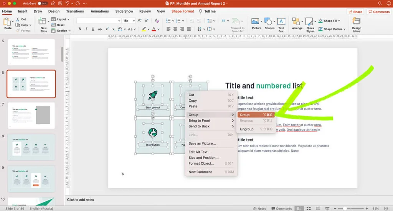The image size is (393, 211).
Task: Click the Comments button at top right
Action: [x=379, y=12]
